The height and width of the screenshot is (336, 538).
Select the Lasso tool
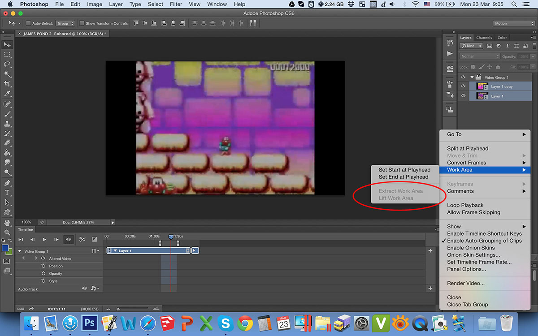(x=7, y=64)
